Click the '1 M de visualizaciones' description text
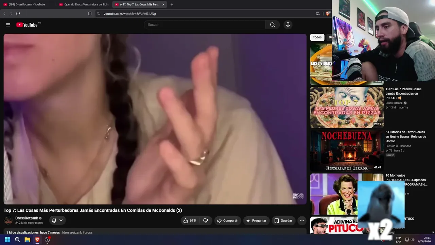Image resolution: width=435 pixels, height=245 pixels. tap(22, 233)
